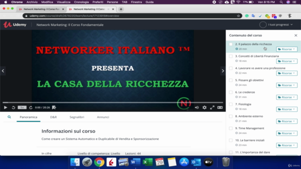This screenshot has height=169, width=301.
Task: Click the video progress bar
Action: [113, 102]
